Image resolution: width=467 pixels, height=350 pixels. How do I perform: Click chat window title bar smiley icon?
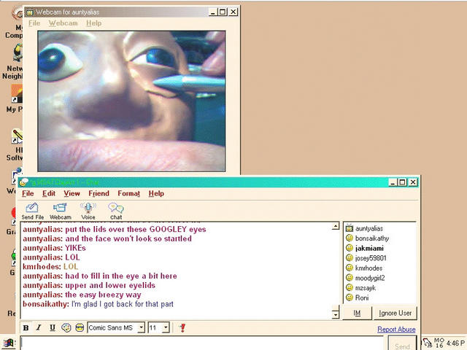click(x=24, y=182)
